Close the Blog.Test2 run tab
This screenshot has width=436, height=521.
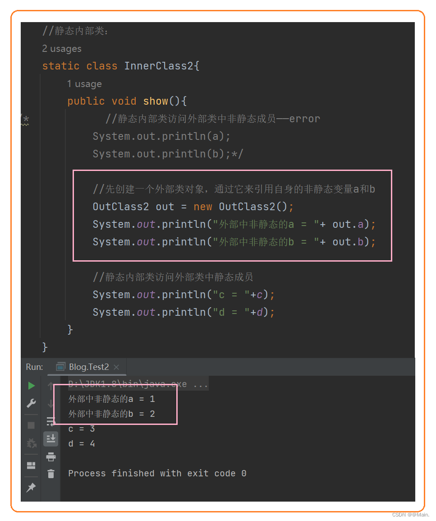click(x=116, y=367)
